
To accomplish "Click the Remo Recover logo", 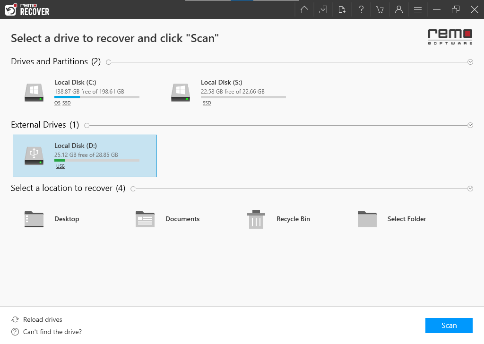I will tap(27, 9).
